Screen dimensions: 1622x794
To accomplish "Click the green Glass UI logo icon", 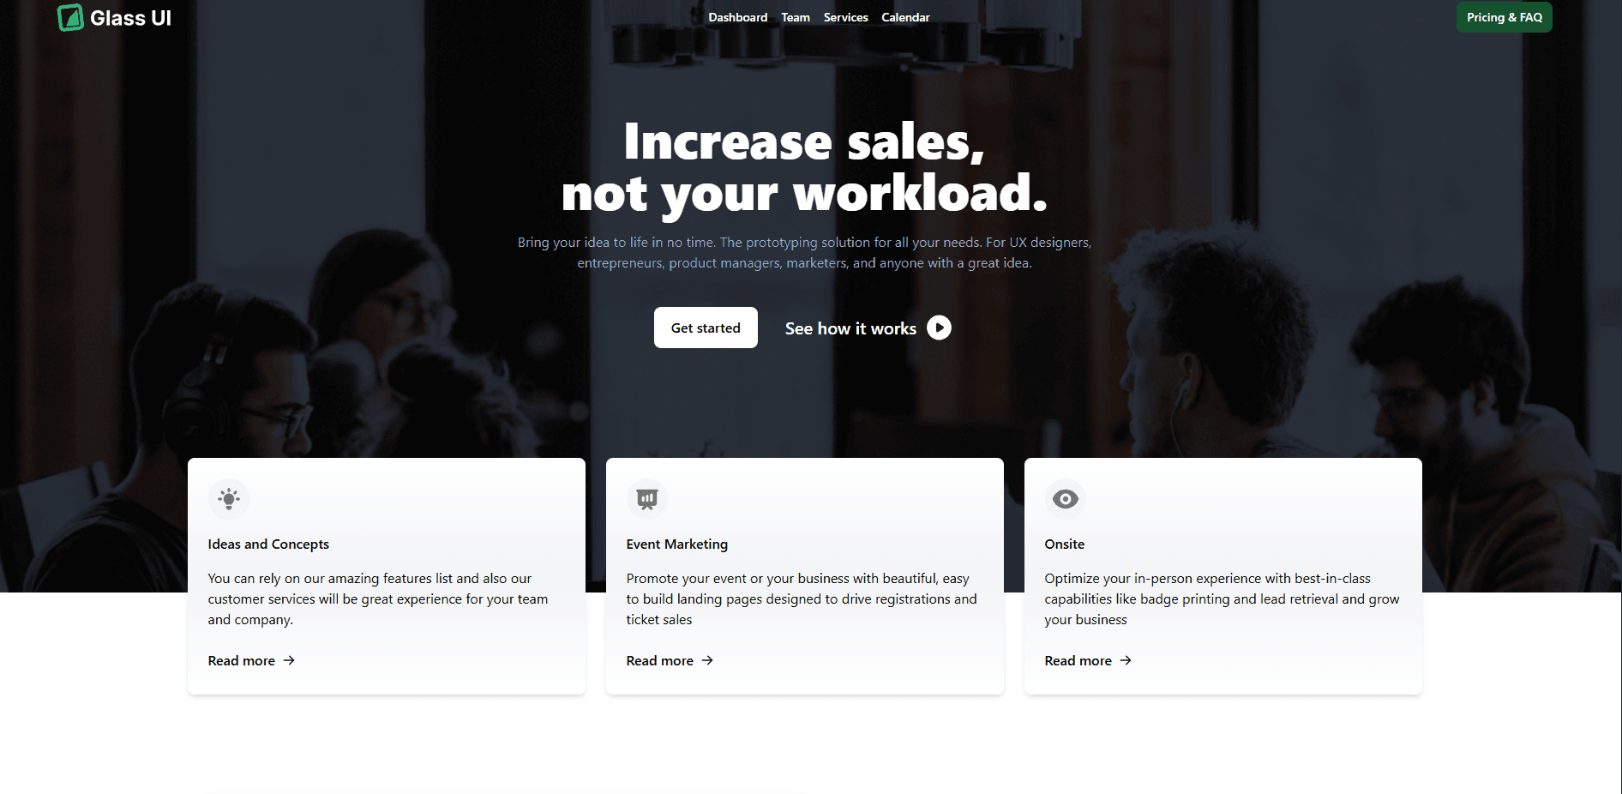I will tap(70, 17).
